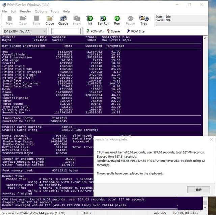Open the render Queue
216x215 pixels.
(x=63, y=20)
